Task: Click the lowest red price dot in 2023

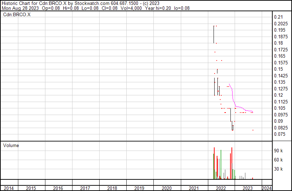Action: pyautogui.click(x=253, y=130)
